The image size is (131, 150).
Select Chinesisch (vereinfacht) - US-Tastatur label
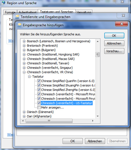tap(67, 103)
